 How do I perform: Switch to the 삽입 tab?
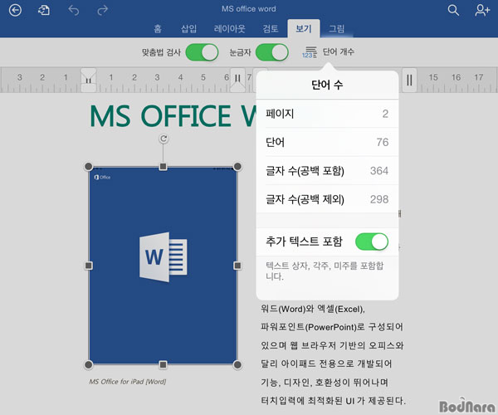[x=188, y=29]
